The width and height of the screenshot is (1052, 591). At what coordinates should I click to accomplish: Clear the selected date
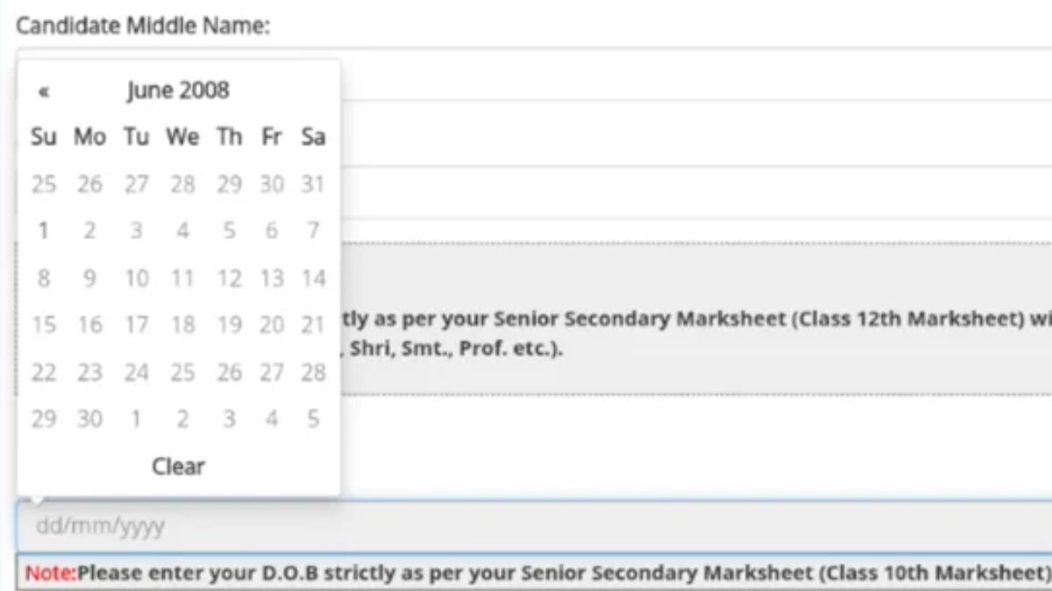[178, 467]
